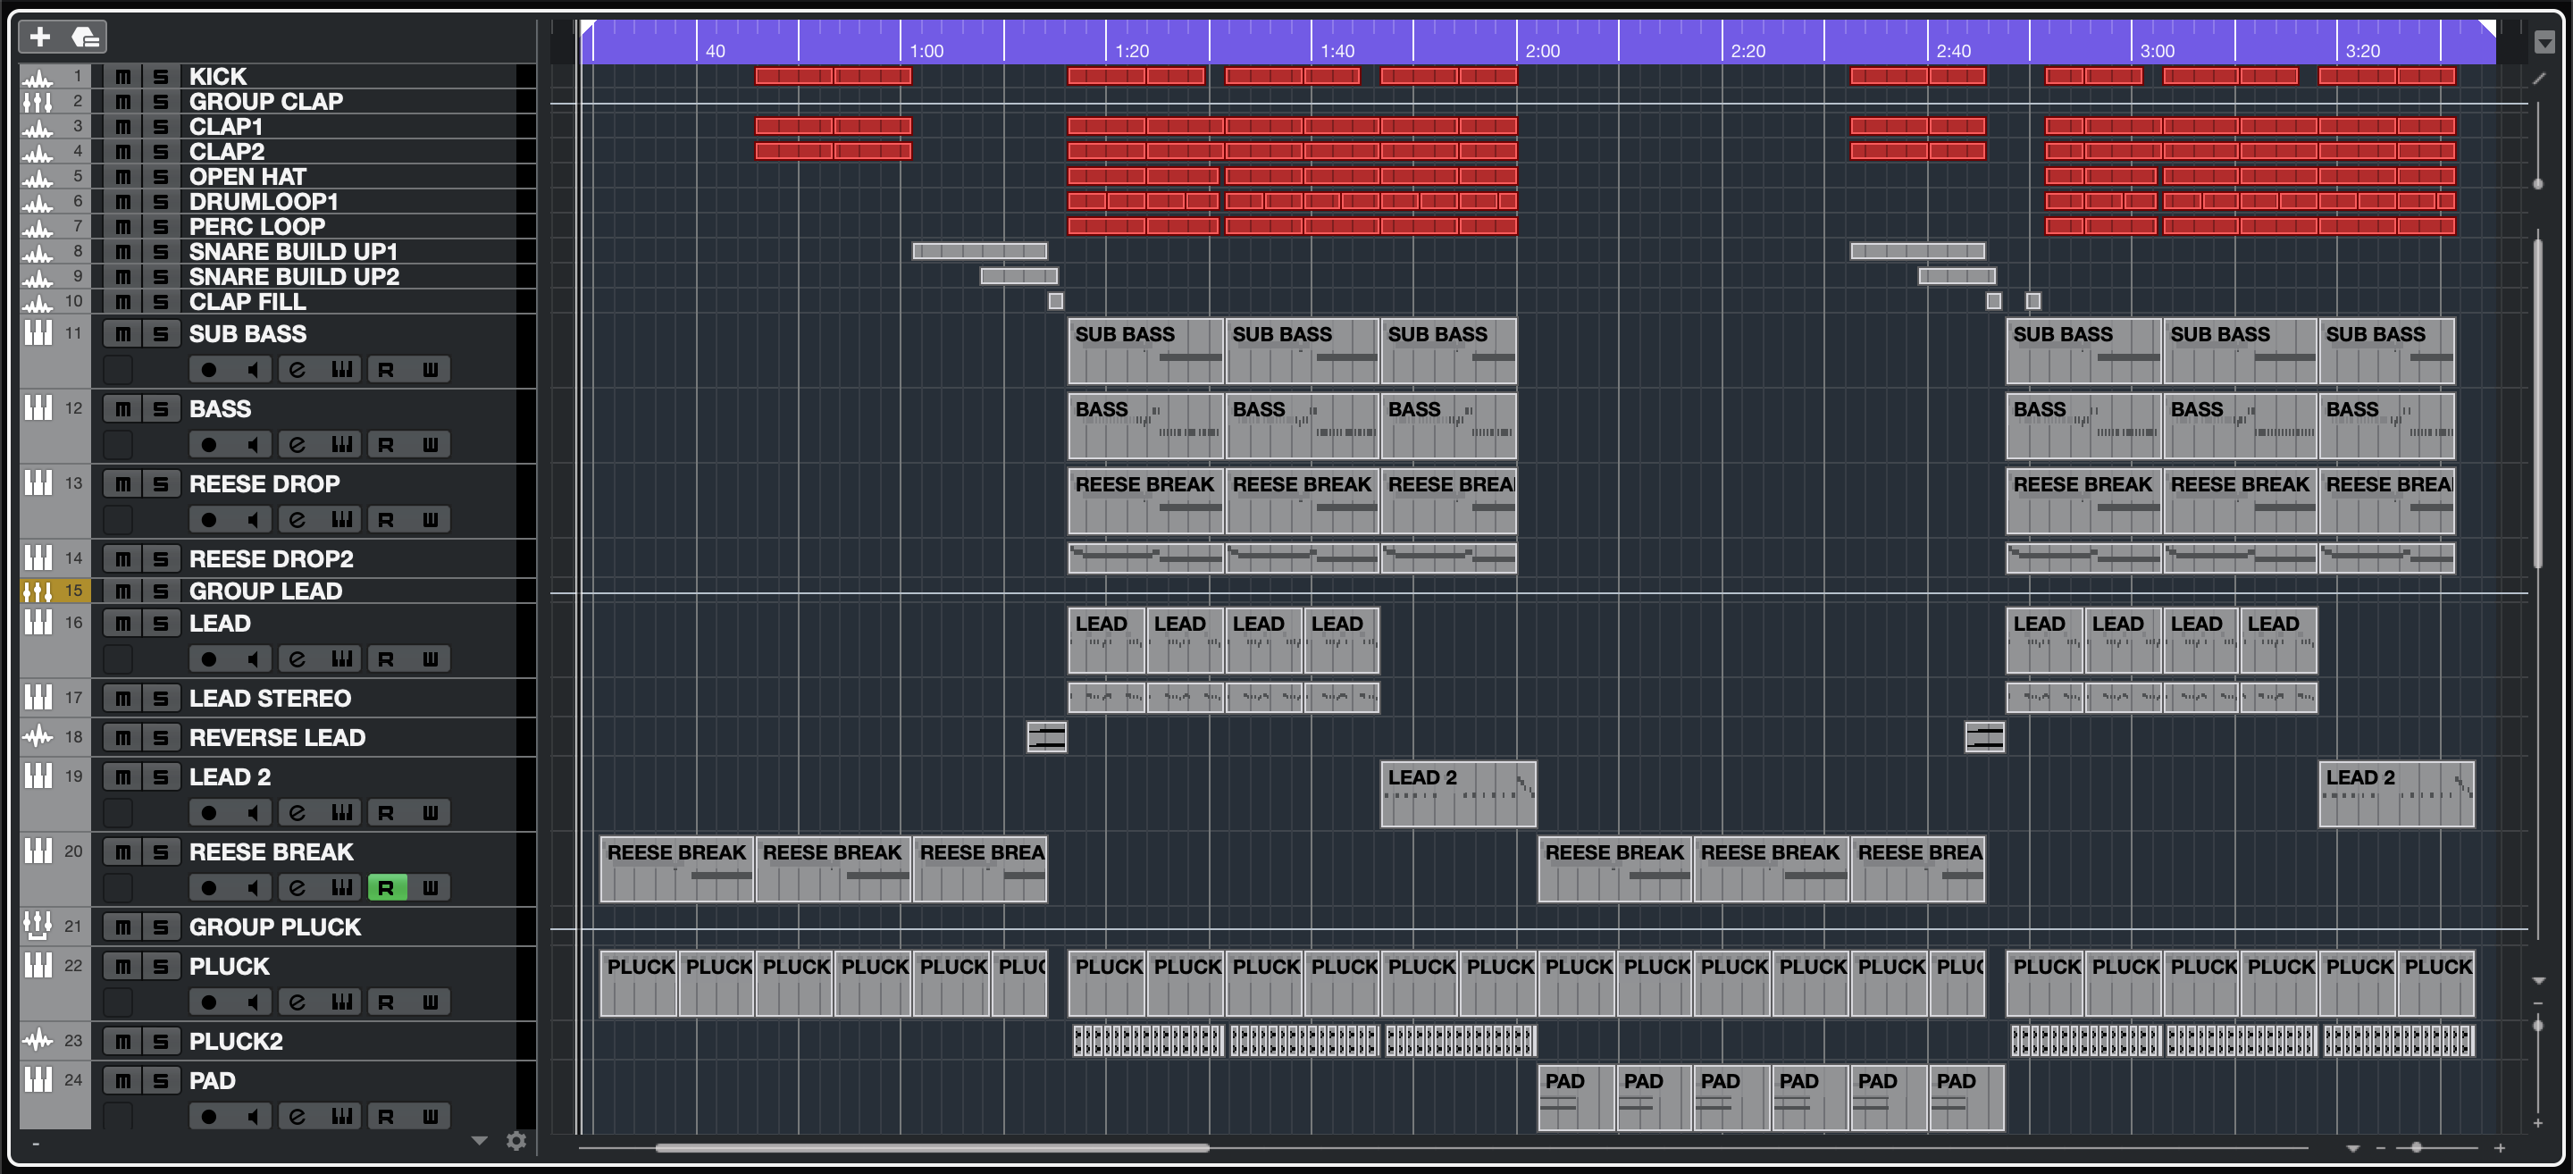
Task: Toggle monitor speaker icon on BASS track
Action: 254,445
